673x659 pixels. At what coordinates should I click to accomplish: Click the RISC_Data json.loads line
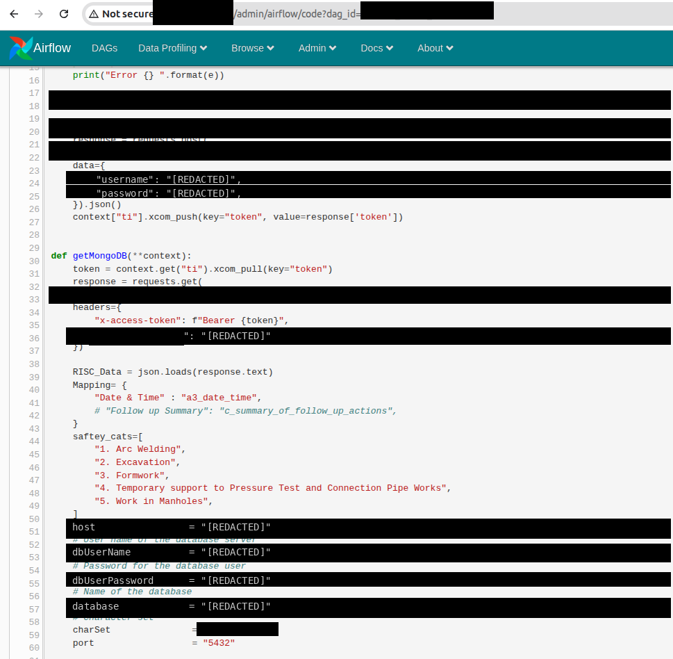(172, 372)
